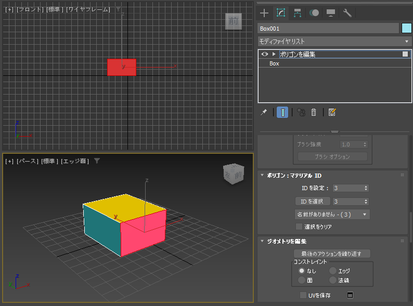Screen dimensions: 413x306
Task: Click the perspective viewport filter funnel icon
Action: [97, 161]
